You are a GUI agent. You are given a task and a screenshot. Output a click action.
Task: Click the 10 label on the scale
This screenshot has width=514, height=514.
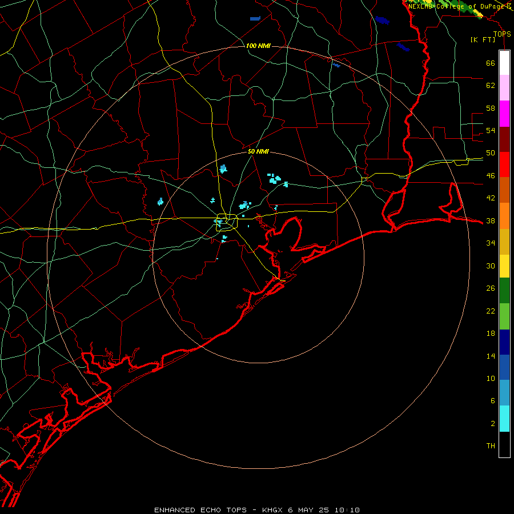click(x=491, y=378)
